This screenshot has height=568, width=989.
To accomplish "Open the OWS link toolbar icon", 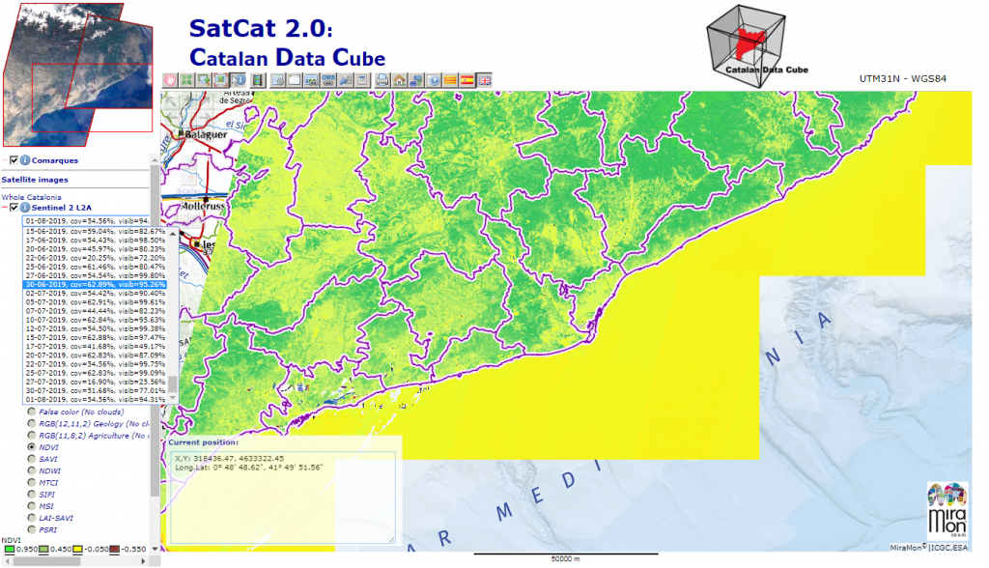I will (328, 80).
